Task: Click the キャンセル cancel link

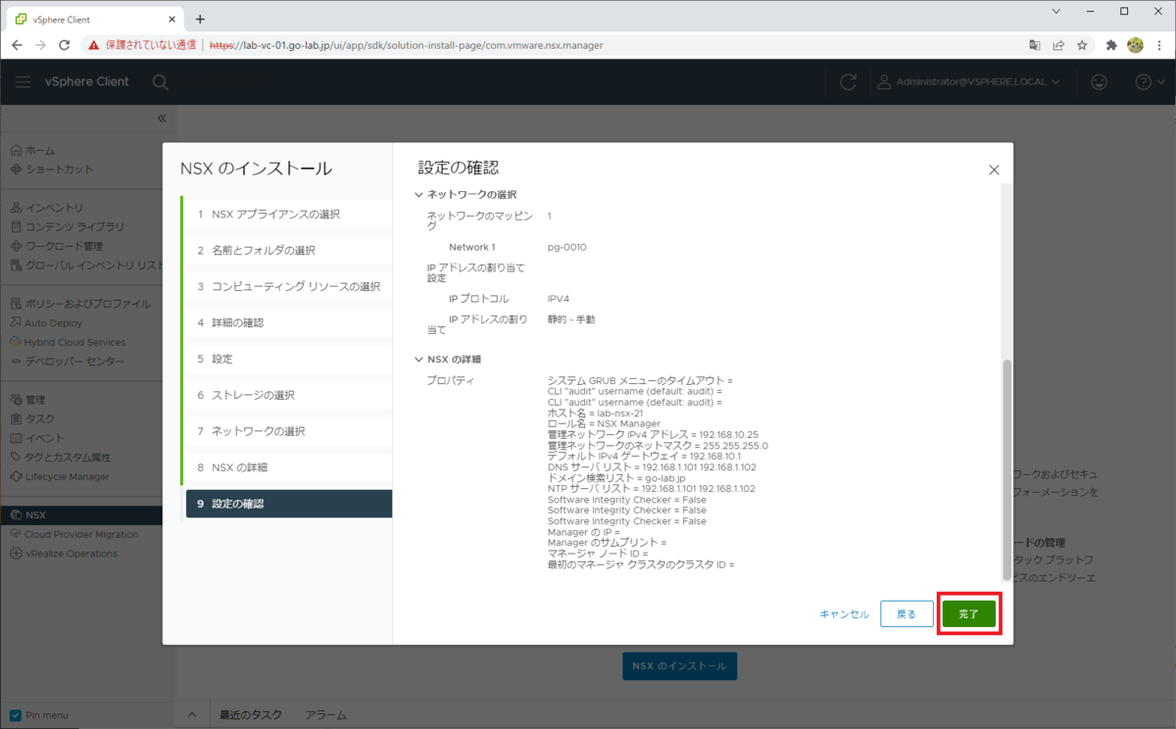Action: point(844,614)
